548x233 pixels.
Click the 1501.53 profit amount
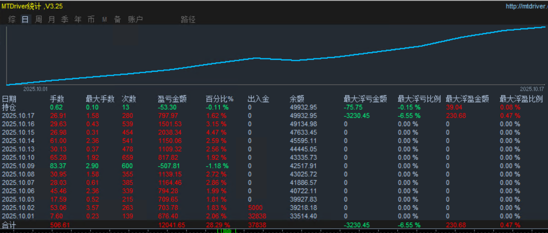tap(170, 124)
